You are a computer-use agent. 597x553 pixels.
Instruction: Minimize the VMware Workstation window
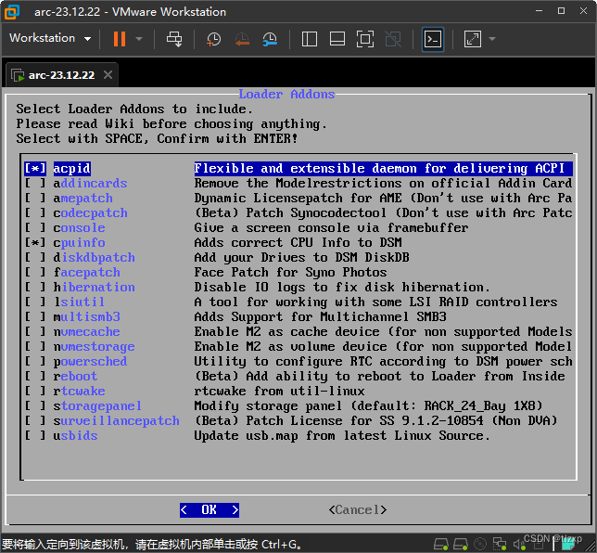pos(540,11)
